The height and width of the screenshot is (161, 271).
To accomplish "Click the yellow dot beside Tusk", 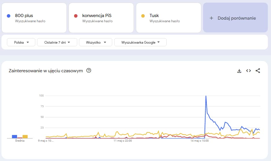I will (x=143, y=16).
